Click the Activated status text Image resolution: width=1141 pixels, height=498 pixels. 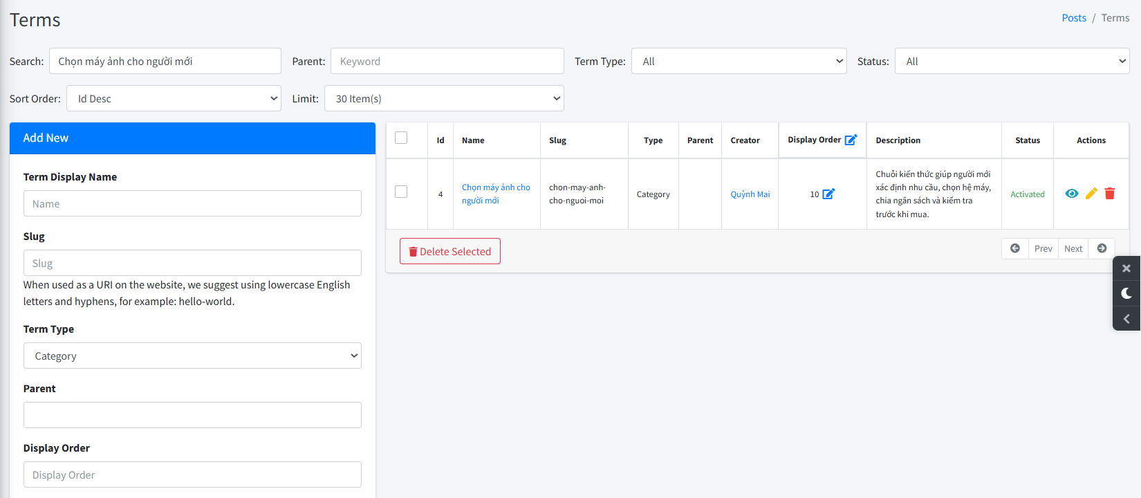[1028, 194]
